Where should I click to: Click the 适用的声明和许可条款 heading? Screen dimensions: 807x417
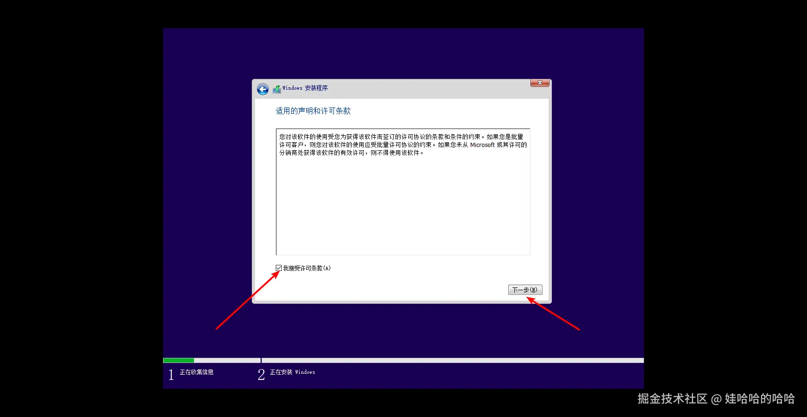pos(313,111)
